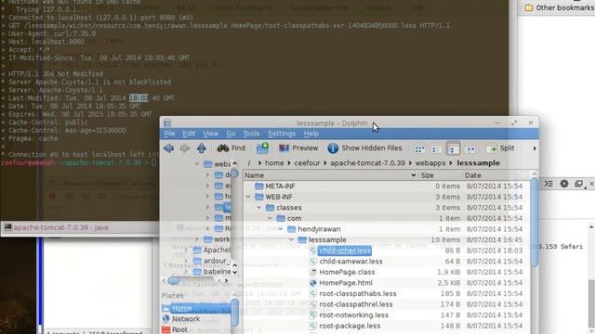Select apache-tomcat-7.0.39 : java terminal tab
This screenshot has height=334, width=595.
pos(60,227)
